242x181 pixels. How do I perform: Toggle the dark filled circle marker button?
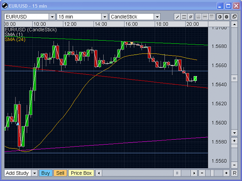227,17
